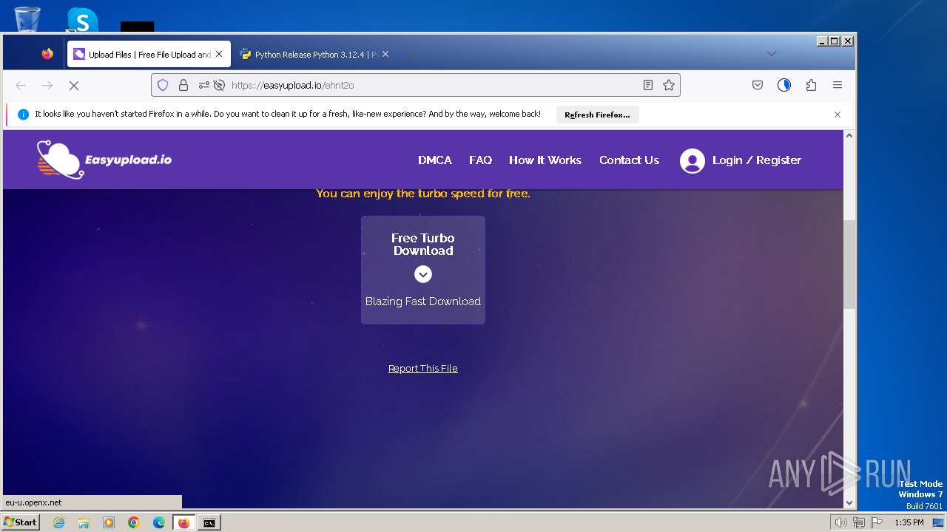Image resolution: width=947 pixels, height=532 pixels.
Task: Open the Extensions puzzle icon
Action: 811,85
